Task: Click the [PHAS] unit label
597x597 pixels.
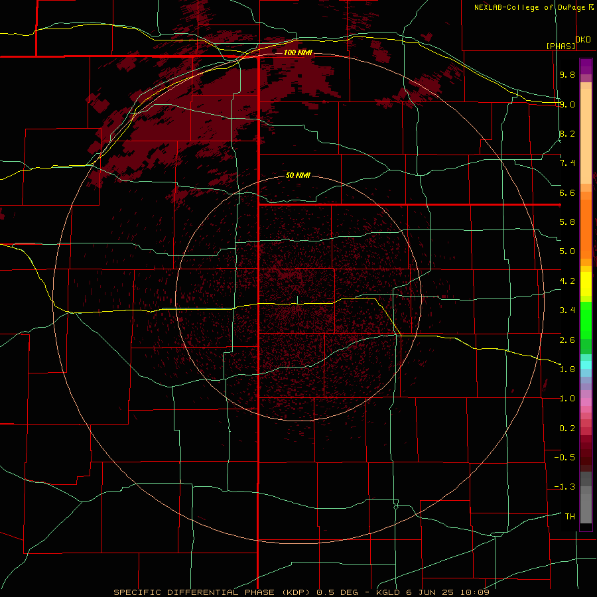Action: pos(561,46)
